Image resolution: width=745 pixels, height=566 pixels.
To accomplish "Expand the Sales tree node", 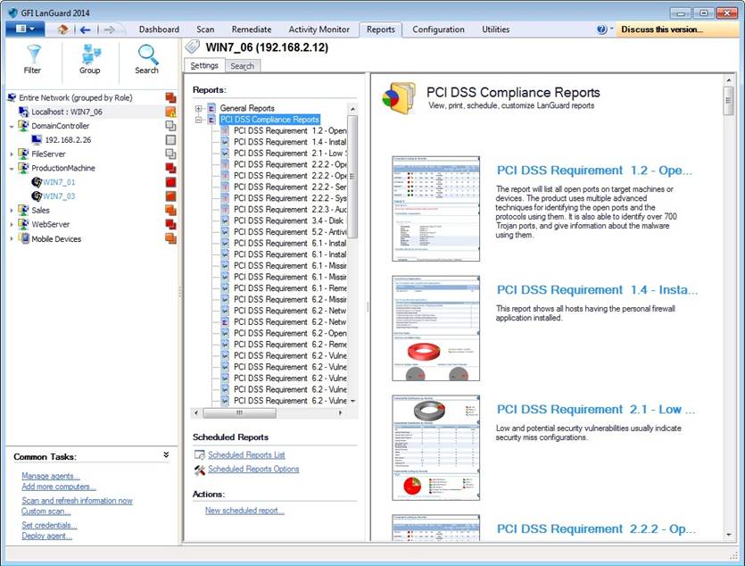I will coord(12,211).
